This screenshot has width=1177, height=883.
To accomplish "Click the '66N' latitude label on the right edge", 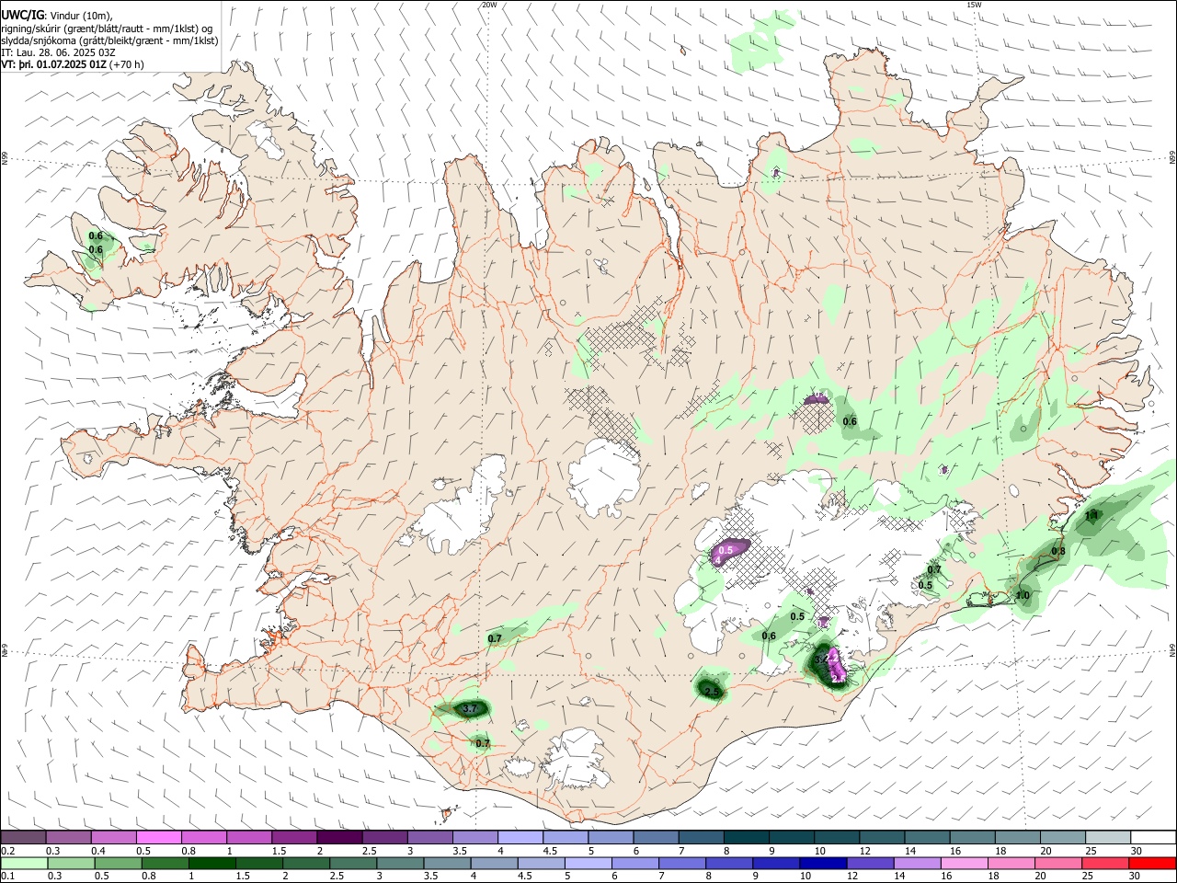I will pyautogui.click(x=1172, y=158).
